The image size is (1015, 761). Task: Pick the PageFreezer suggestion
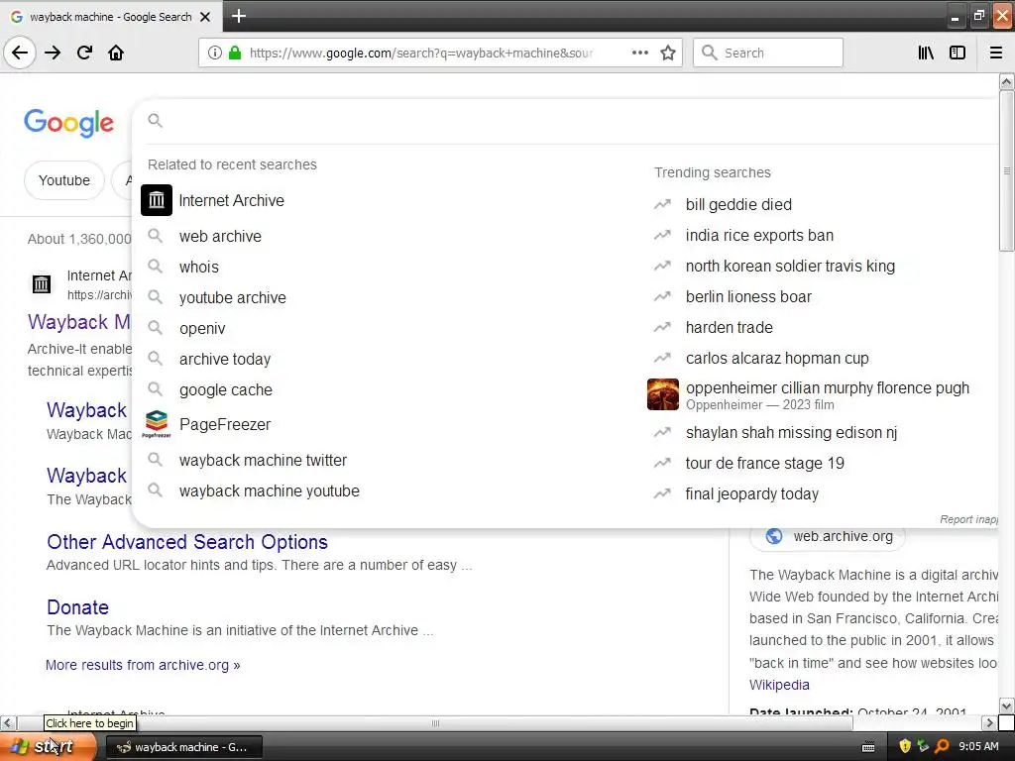225,424
